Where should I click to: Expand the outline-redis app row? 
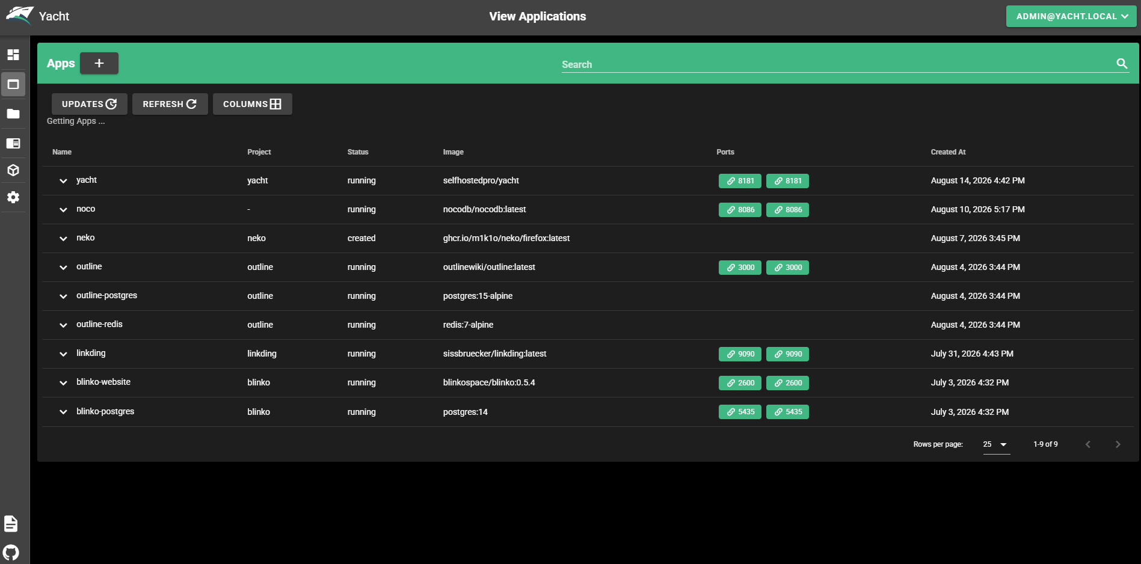coord(63,325)
